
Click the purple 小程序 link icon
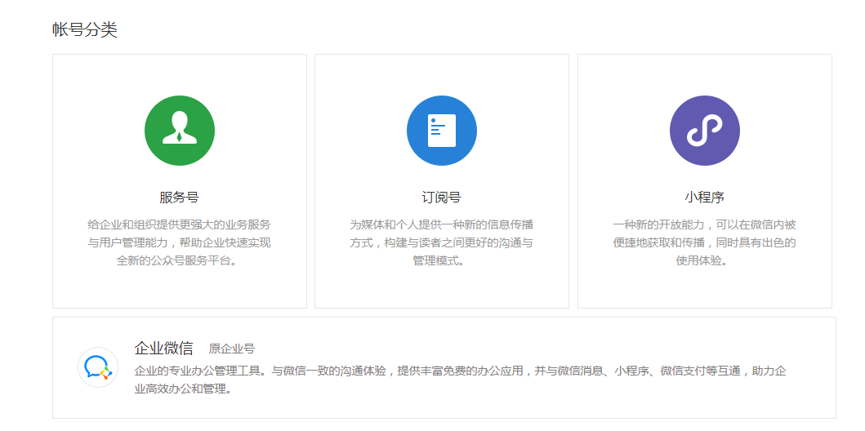tap(704, 131)
